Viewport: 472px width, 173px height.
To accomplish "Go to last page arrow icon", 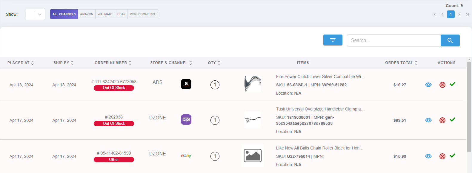I will point(467,14).
